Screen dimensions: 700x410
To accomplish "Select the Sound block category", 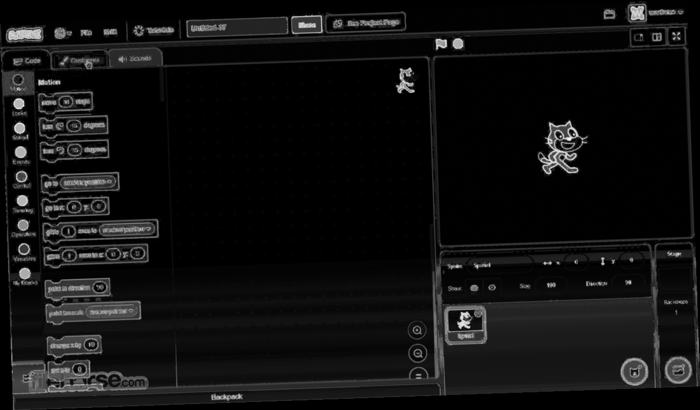I will click(x=20, y=131).
